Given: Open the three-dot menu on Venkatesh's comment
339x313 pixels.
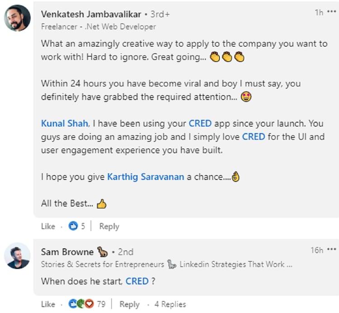Looking at the screenshot, I should point(332,12).
